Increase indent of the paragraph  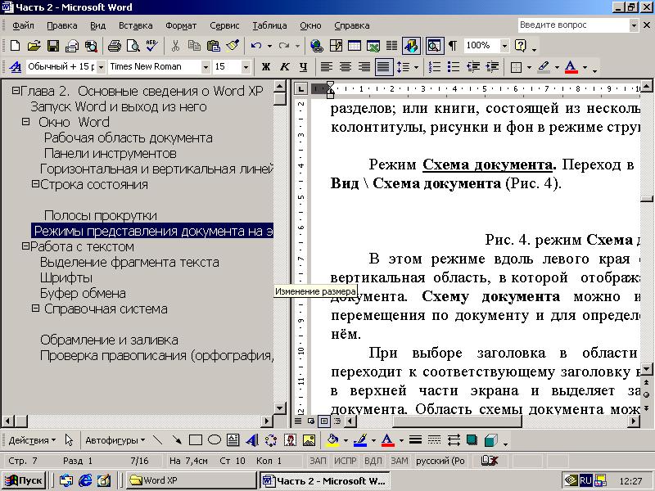pyautogui.click(x=493, y=67)
